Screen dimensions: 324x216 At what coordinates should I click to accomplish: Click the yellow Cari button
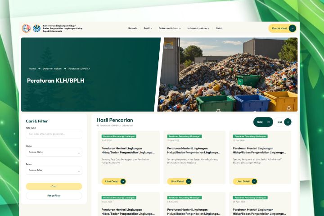point(54,186)
